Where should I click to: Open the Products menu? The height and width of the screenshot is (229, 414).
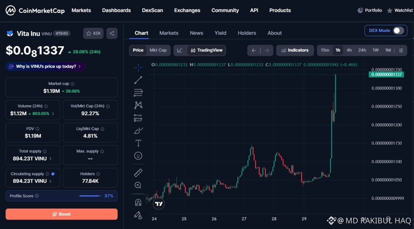280,10
